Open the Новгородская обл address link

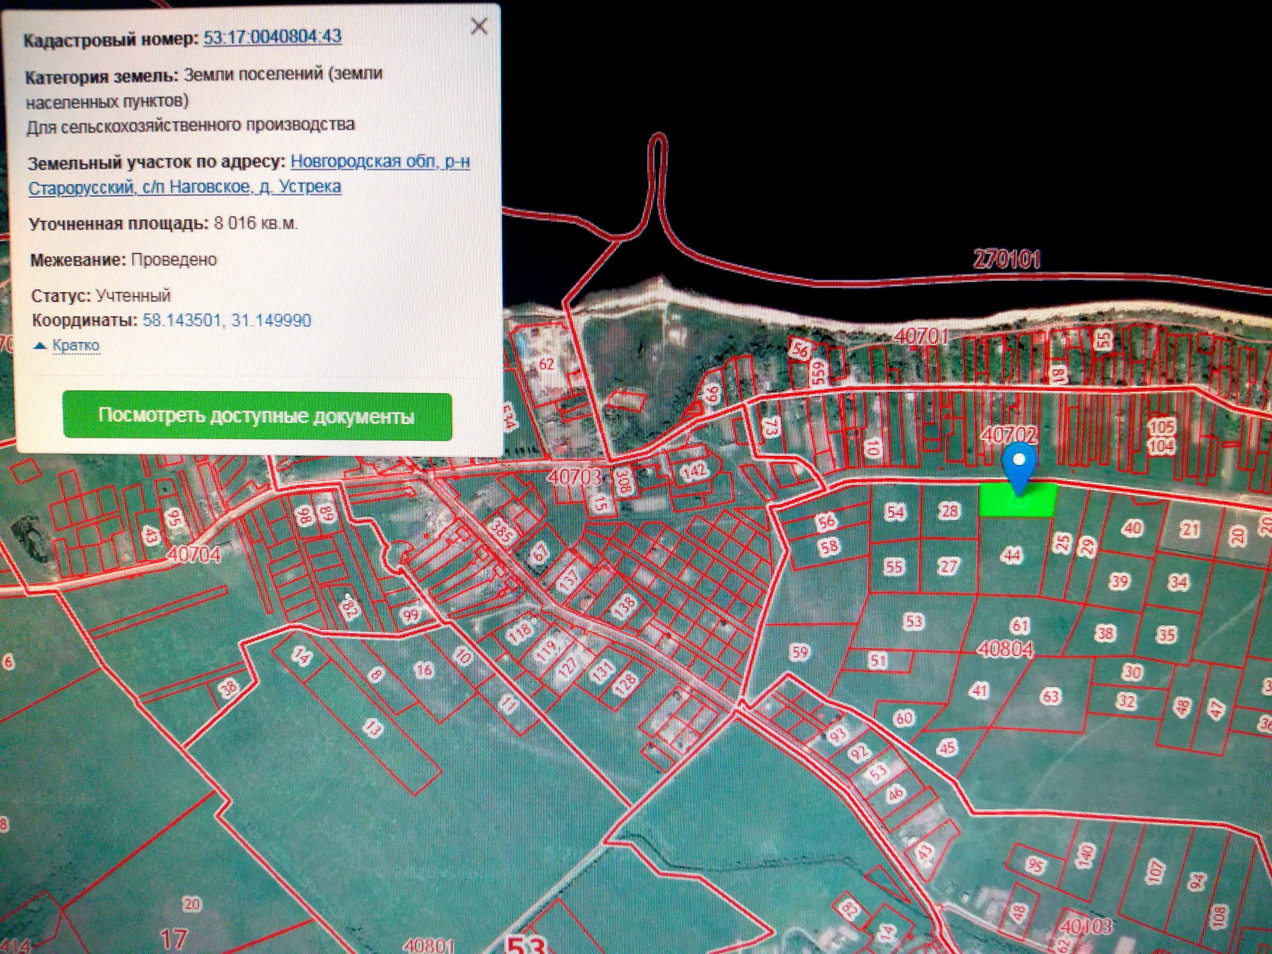[x=380, y=162]
